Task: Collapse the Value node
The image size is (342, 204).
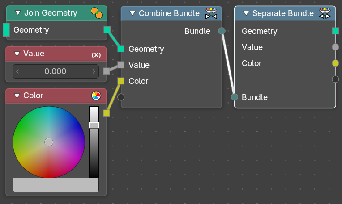Action: pyautogui.click(x=17, y=54)
